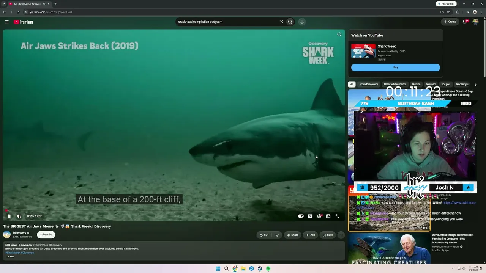
Task: Open the YouTube guide hamburger menu
Action: click(x=7, y=22)
